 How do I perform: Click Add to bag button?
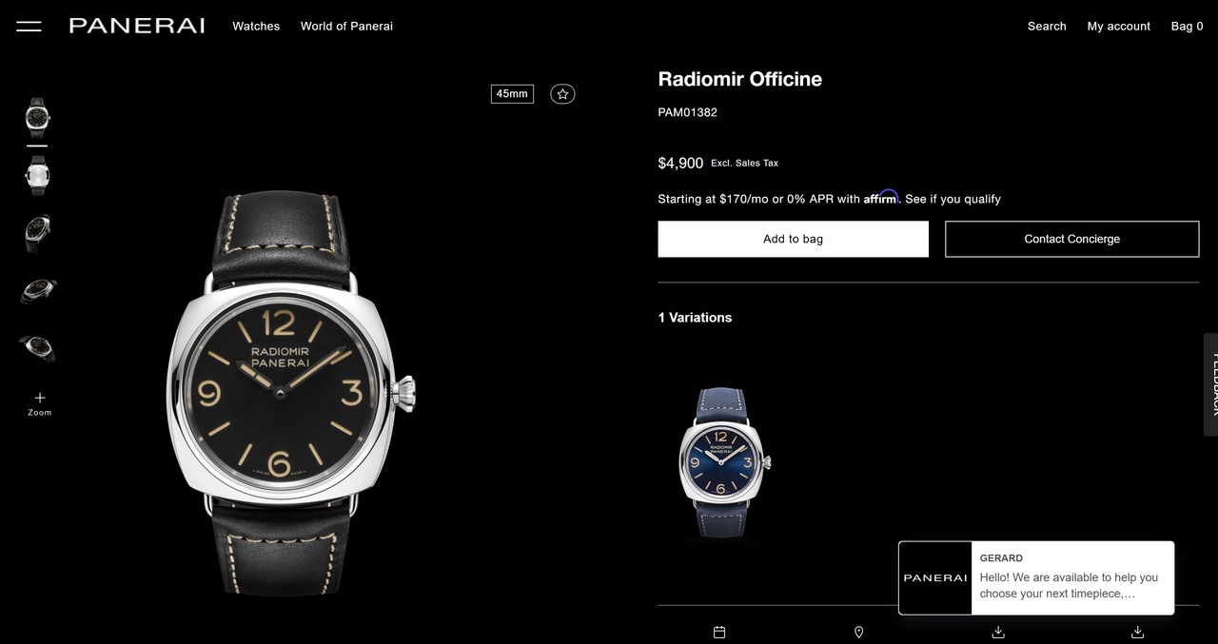[793, 239]
